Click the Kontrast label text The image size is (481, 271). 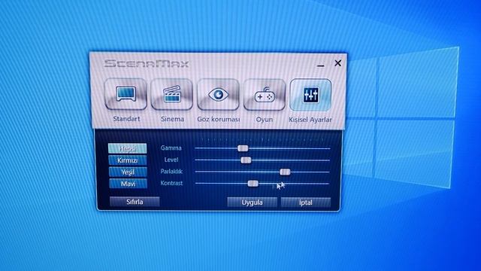coord(171,183)
